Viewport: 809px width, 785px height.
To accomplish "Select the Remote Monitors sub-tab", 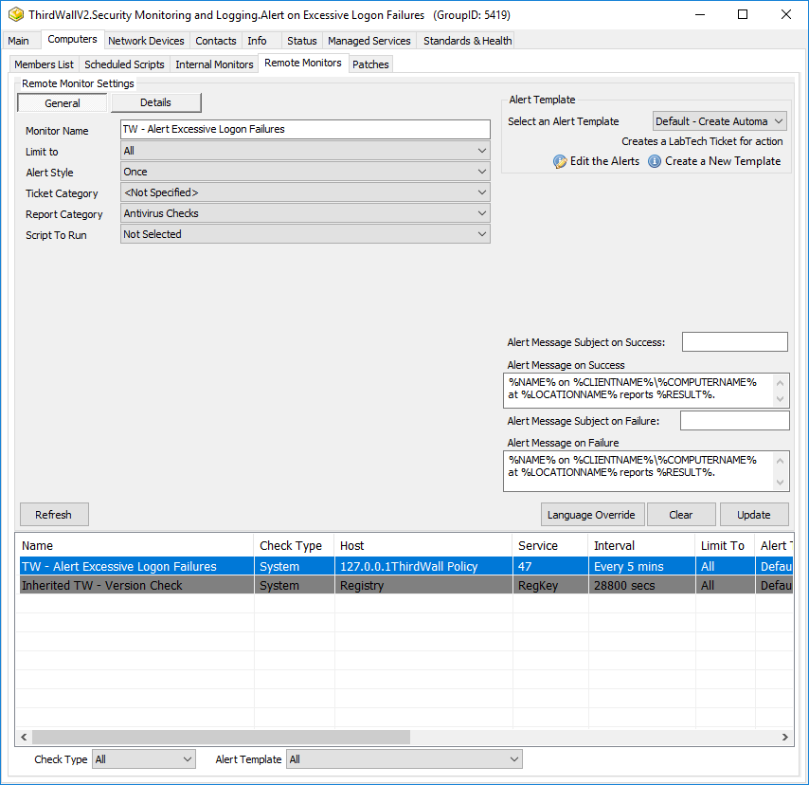I will [x=303, y=63].
